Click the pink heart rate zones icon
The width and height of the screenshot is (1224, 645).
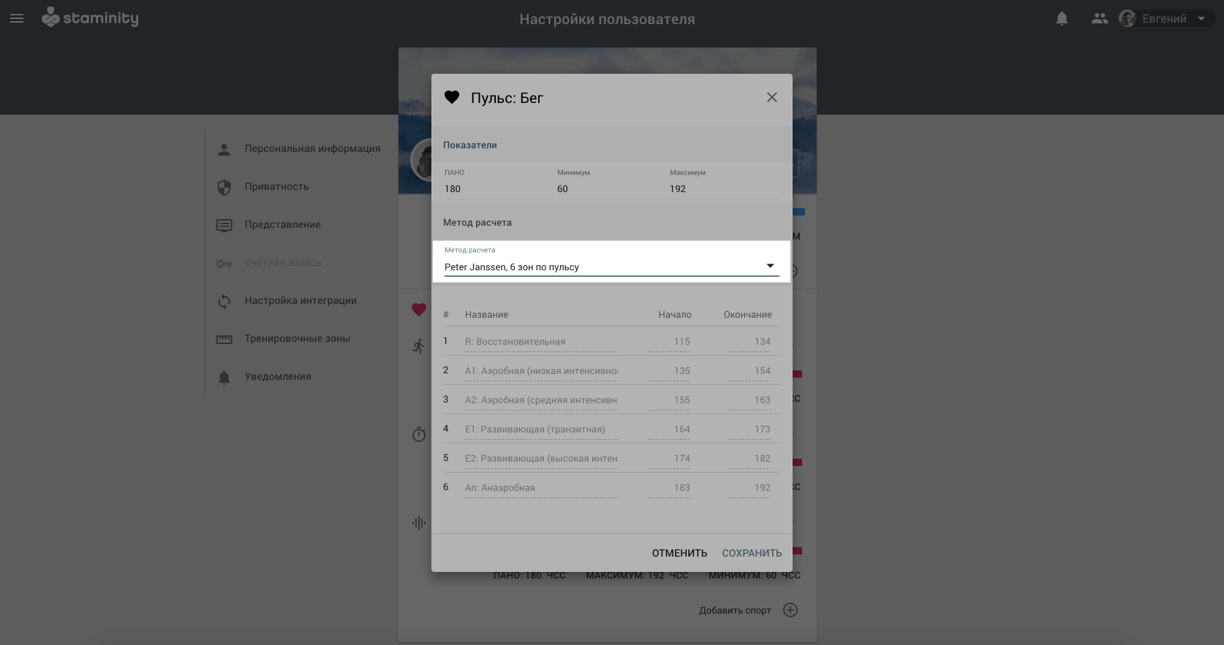tap(418, 310)
